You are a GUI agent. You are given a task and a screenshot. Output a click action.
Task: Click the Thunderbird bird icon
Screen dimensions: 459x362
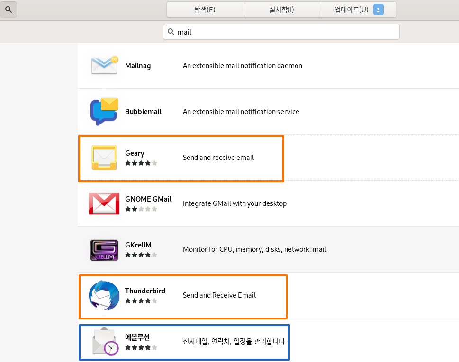tap(104, 295)
